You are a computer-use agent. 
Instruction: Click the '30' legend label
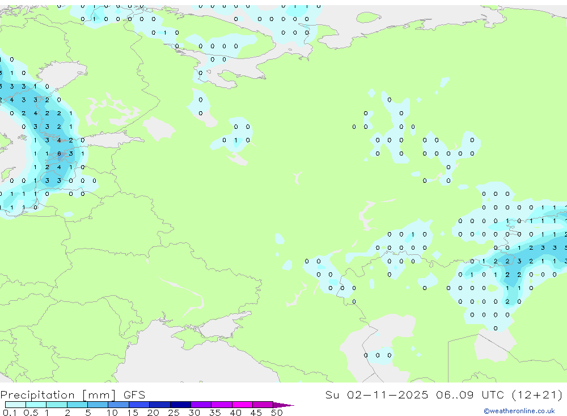(194, 413)
